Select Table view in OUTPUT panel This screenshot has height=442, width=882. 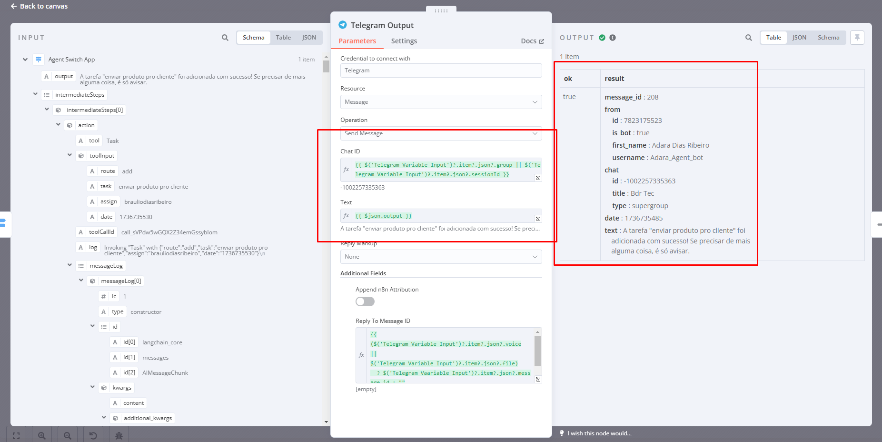[773, 38]
